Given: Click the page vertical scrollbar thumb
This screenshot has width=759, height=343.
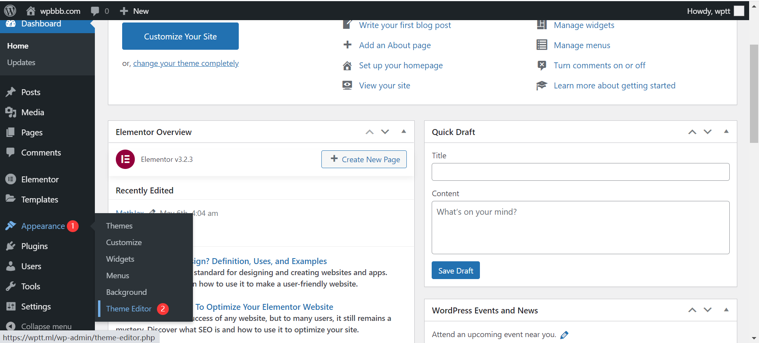Looking at the screenshot, I should (x=754, y=94).
